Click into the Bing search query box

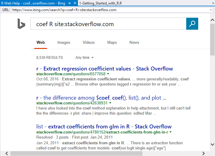point(108,24)
